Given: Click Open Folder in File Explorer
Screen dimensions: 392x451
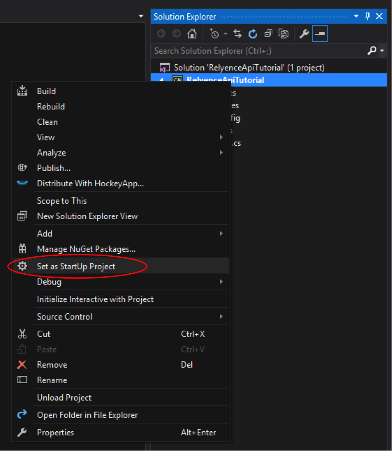Looking at the screenshot, I should click(87, 415).
